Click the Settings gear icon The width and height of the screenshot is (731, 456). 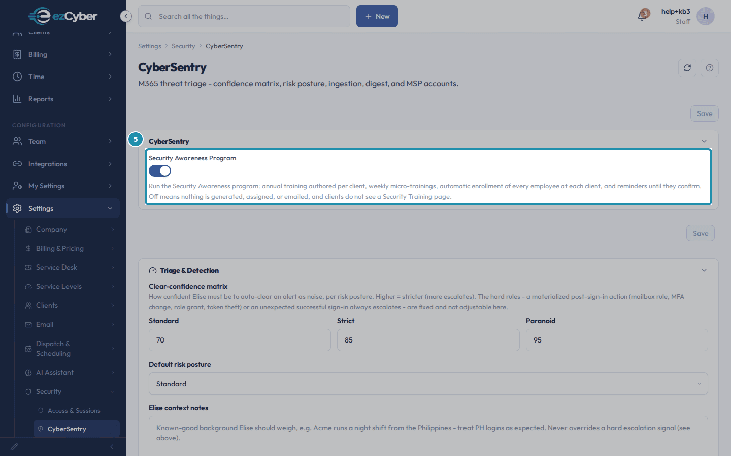pyautogui.click(x=17, y=208)
